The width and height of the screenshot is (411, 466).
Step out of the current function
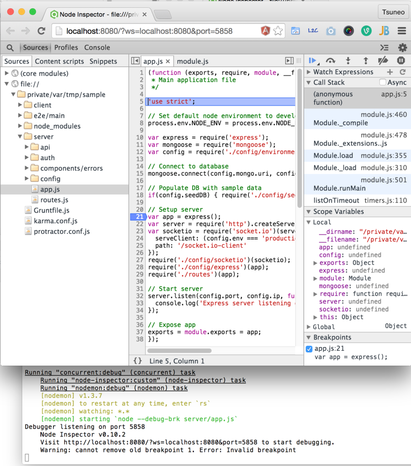point(365,61)
